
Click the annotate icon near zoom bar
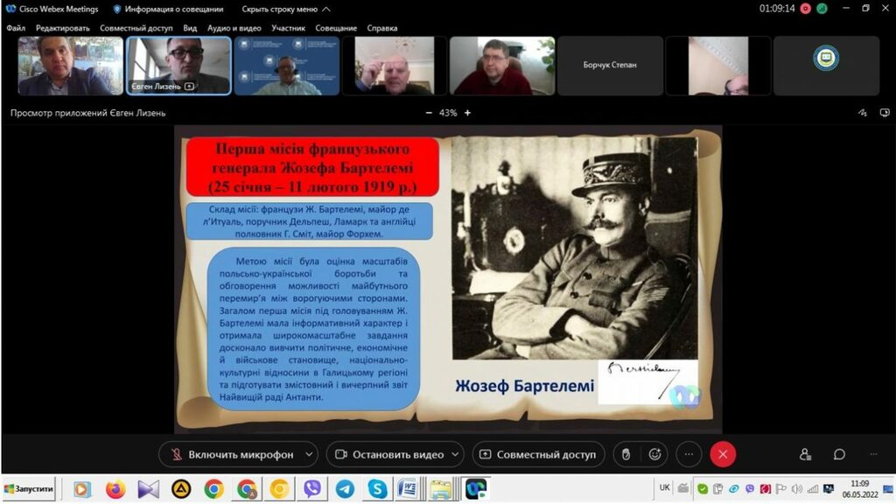[862, 113]
